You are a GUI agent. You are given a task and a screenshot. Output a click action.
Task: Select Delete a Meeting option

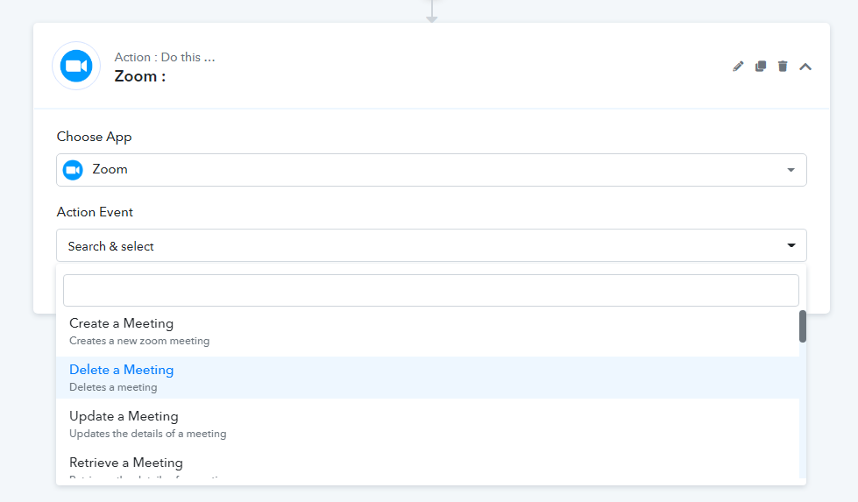click(x=428, y=378)
